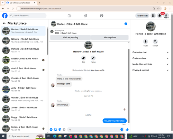
Task: Attach a photo using the image icon
Action: [x=55, y=130]
